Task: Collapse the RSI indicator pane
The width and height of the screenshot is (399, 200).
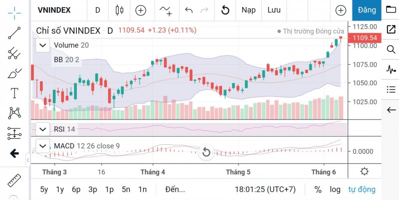Action: (43, 129)
